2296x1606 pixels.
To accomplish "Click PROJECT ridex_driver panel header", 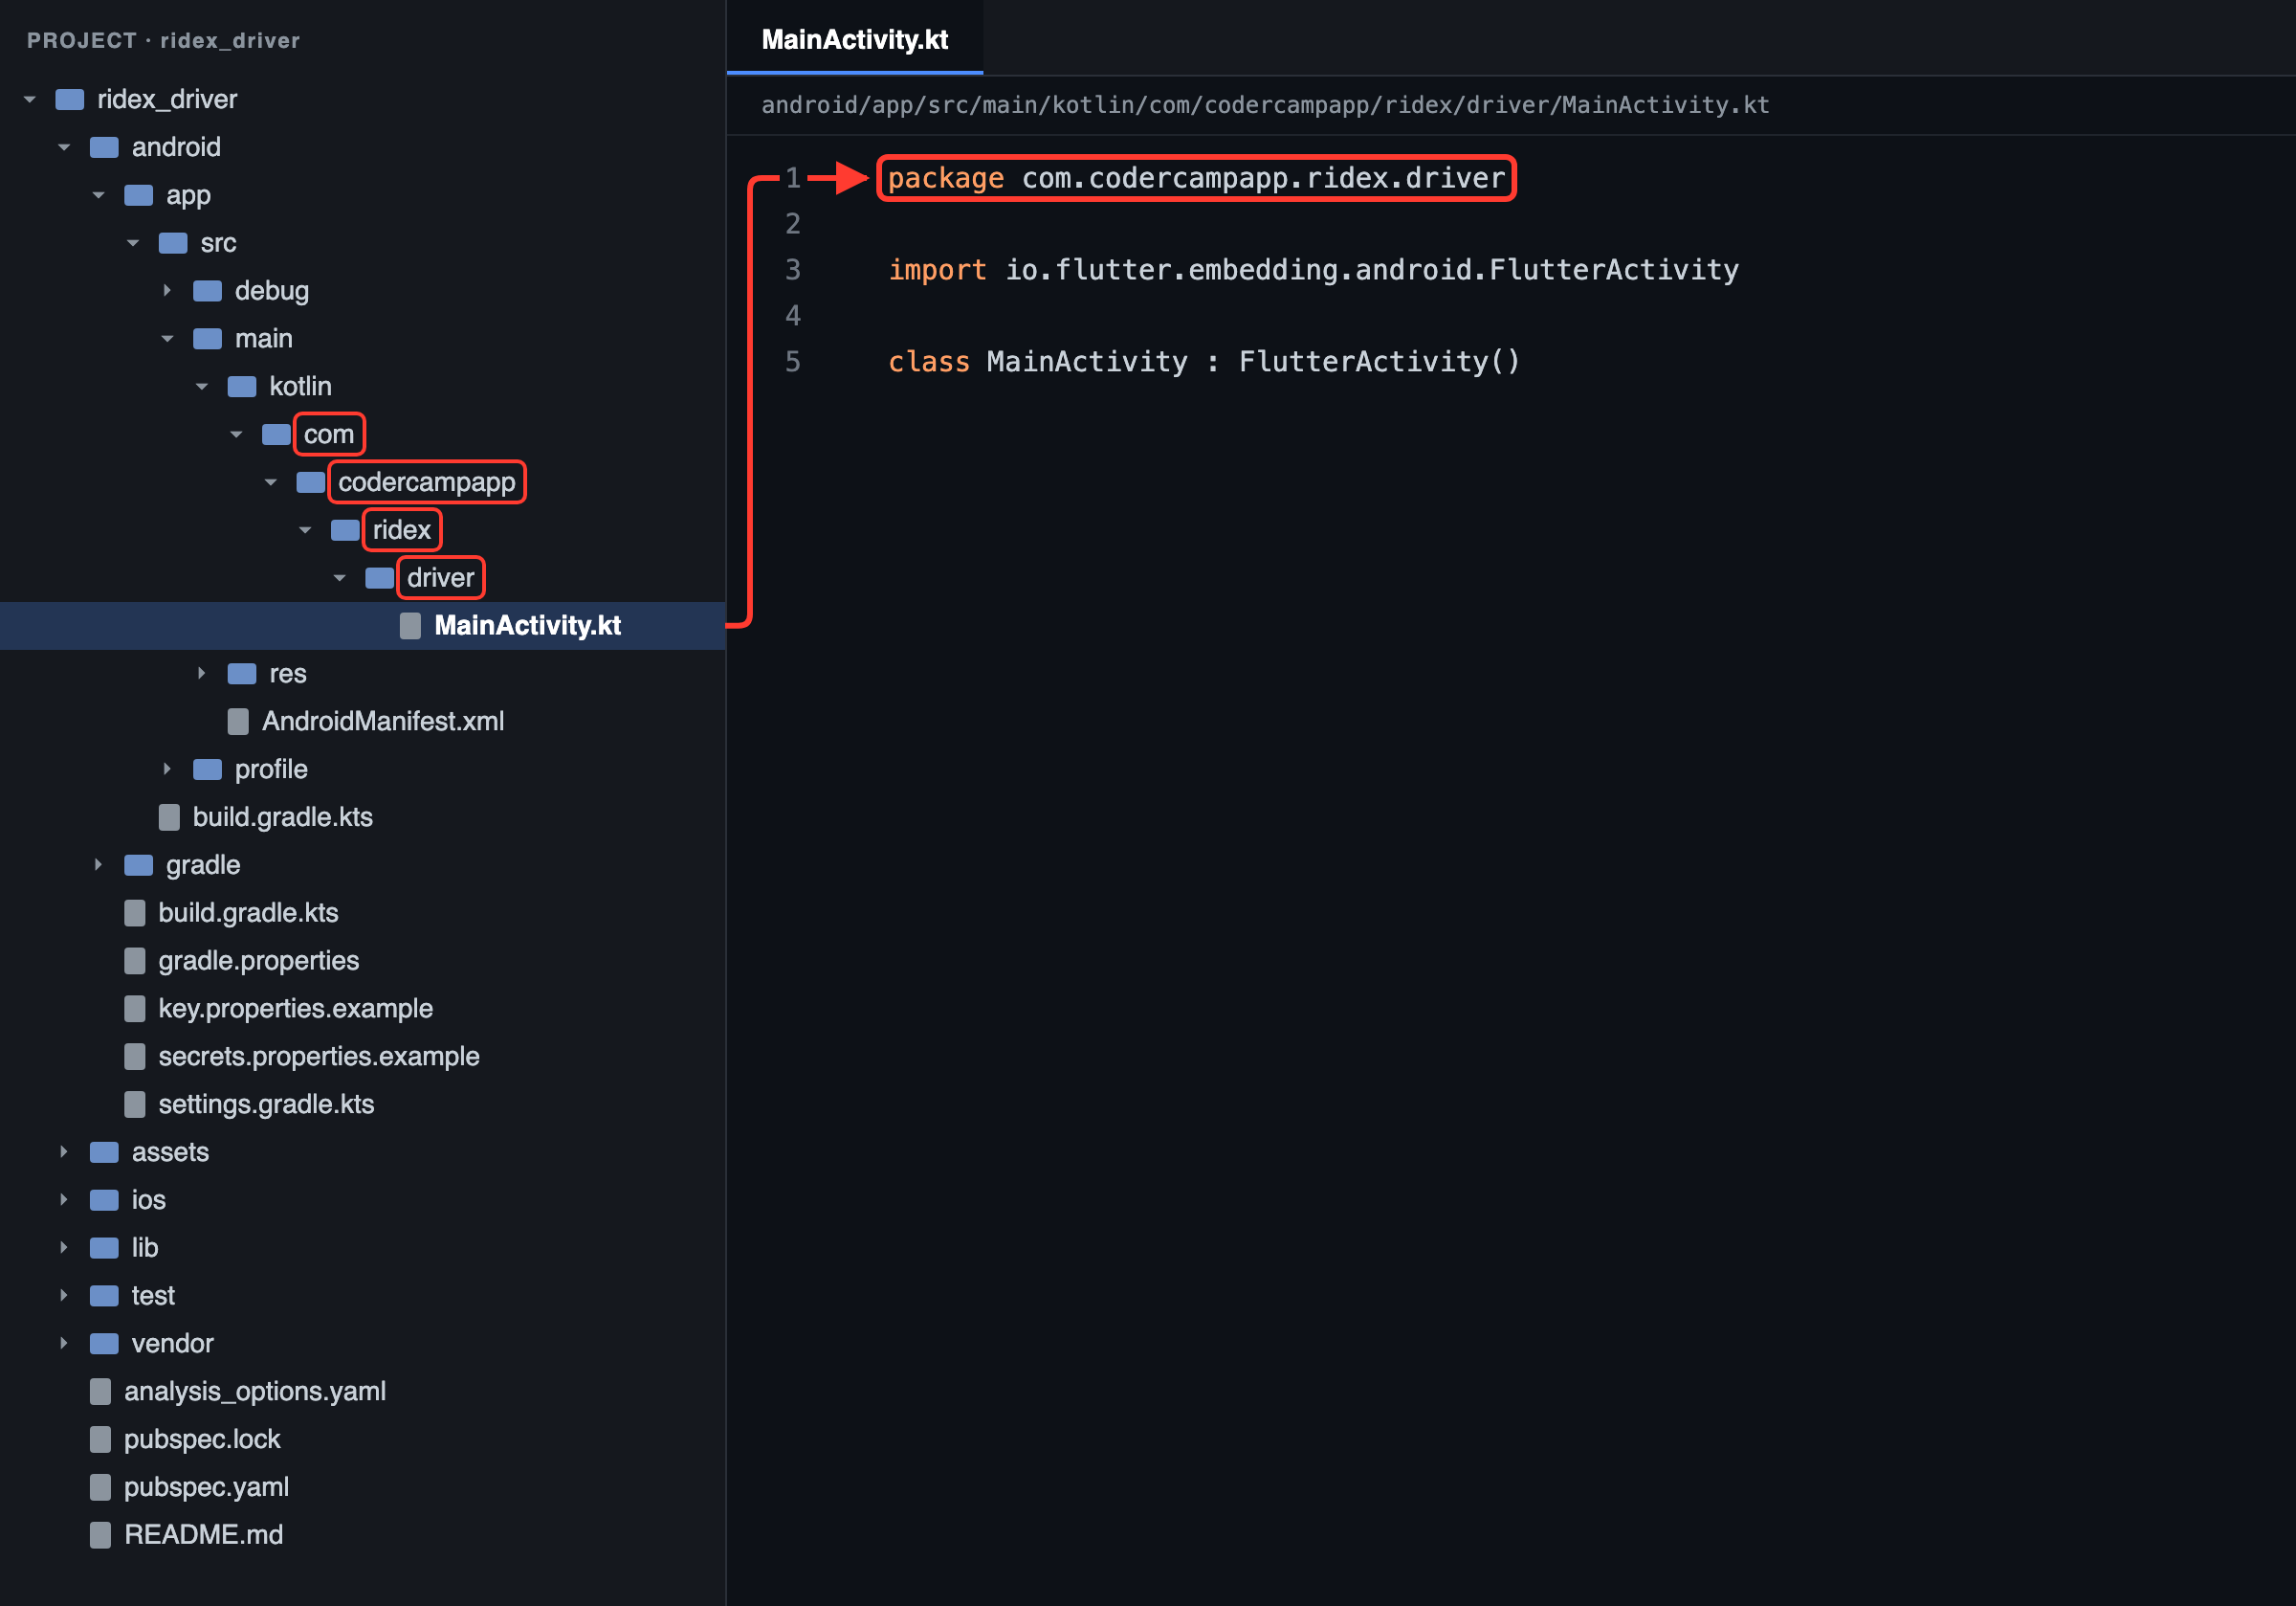I will coord(163,40).
